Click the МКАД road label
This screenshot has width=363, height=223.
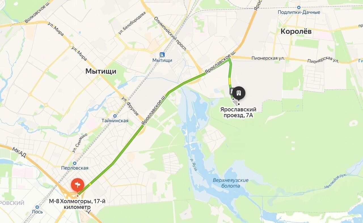19,153
